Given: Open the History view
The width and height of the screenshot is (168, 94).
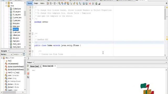Looking at the screenshot, I should tap(42, 3).
